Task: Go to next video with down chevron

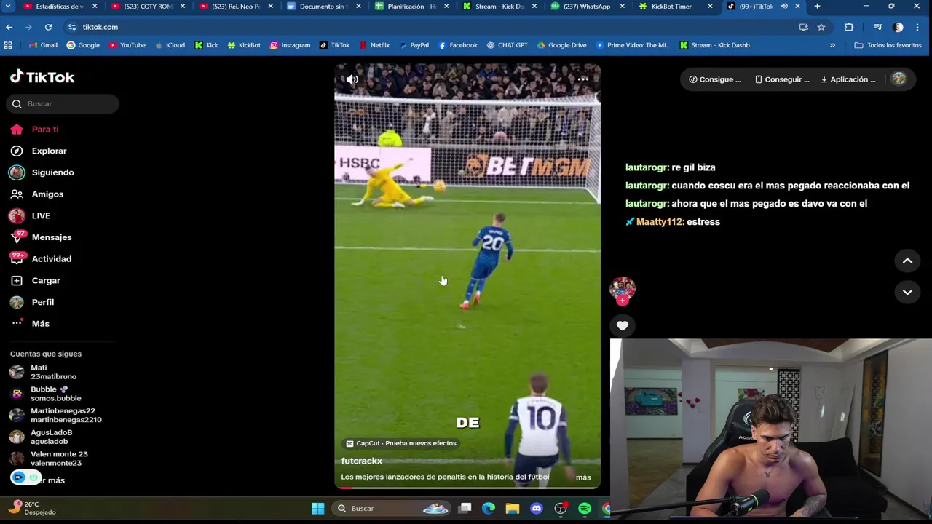Action: [907, 292]
